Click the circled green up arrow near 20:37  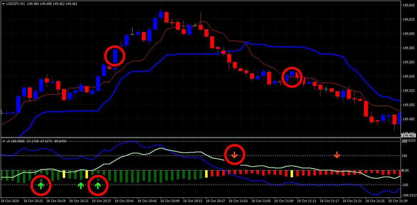coord(98,185)
